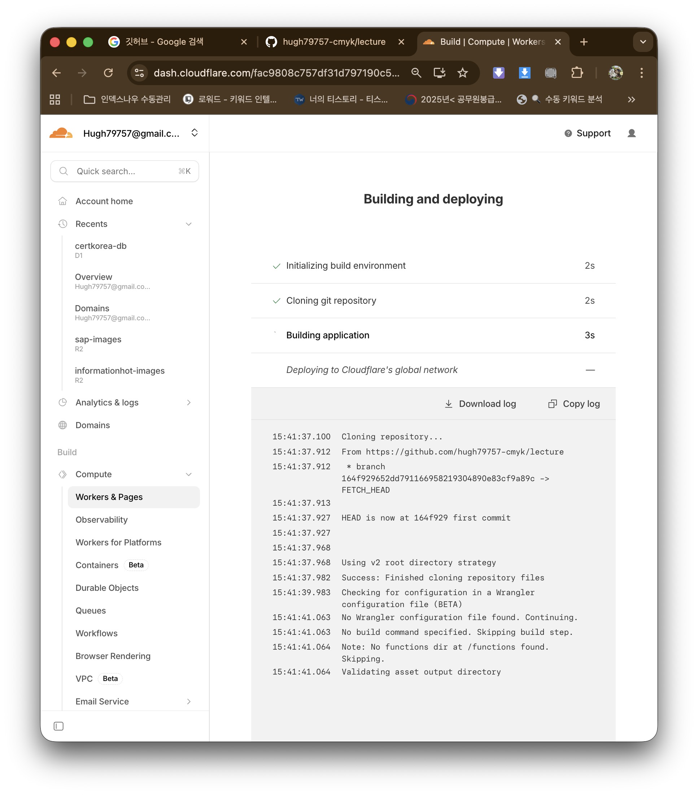Open the Chrome profile avatar
The image size is (698, 795).
[615, 73]
